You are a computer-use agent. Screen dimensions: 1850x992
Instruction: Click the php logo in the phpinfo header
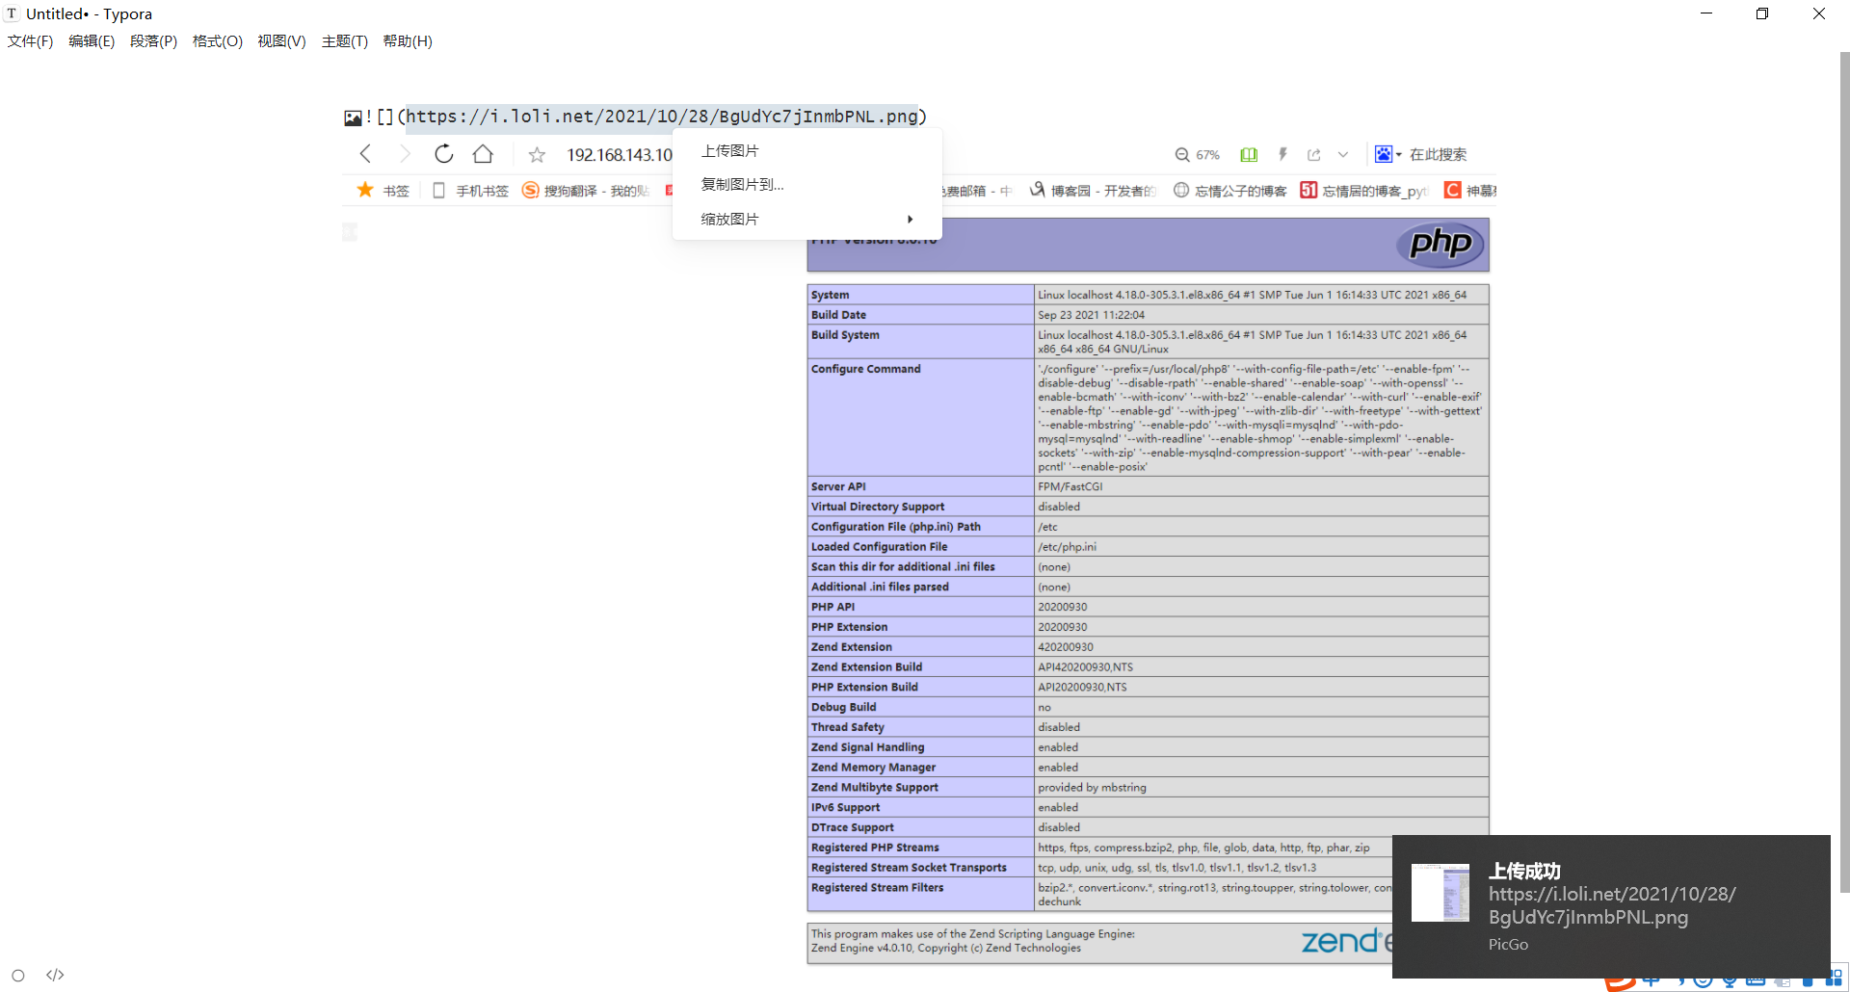1440,244
